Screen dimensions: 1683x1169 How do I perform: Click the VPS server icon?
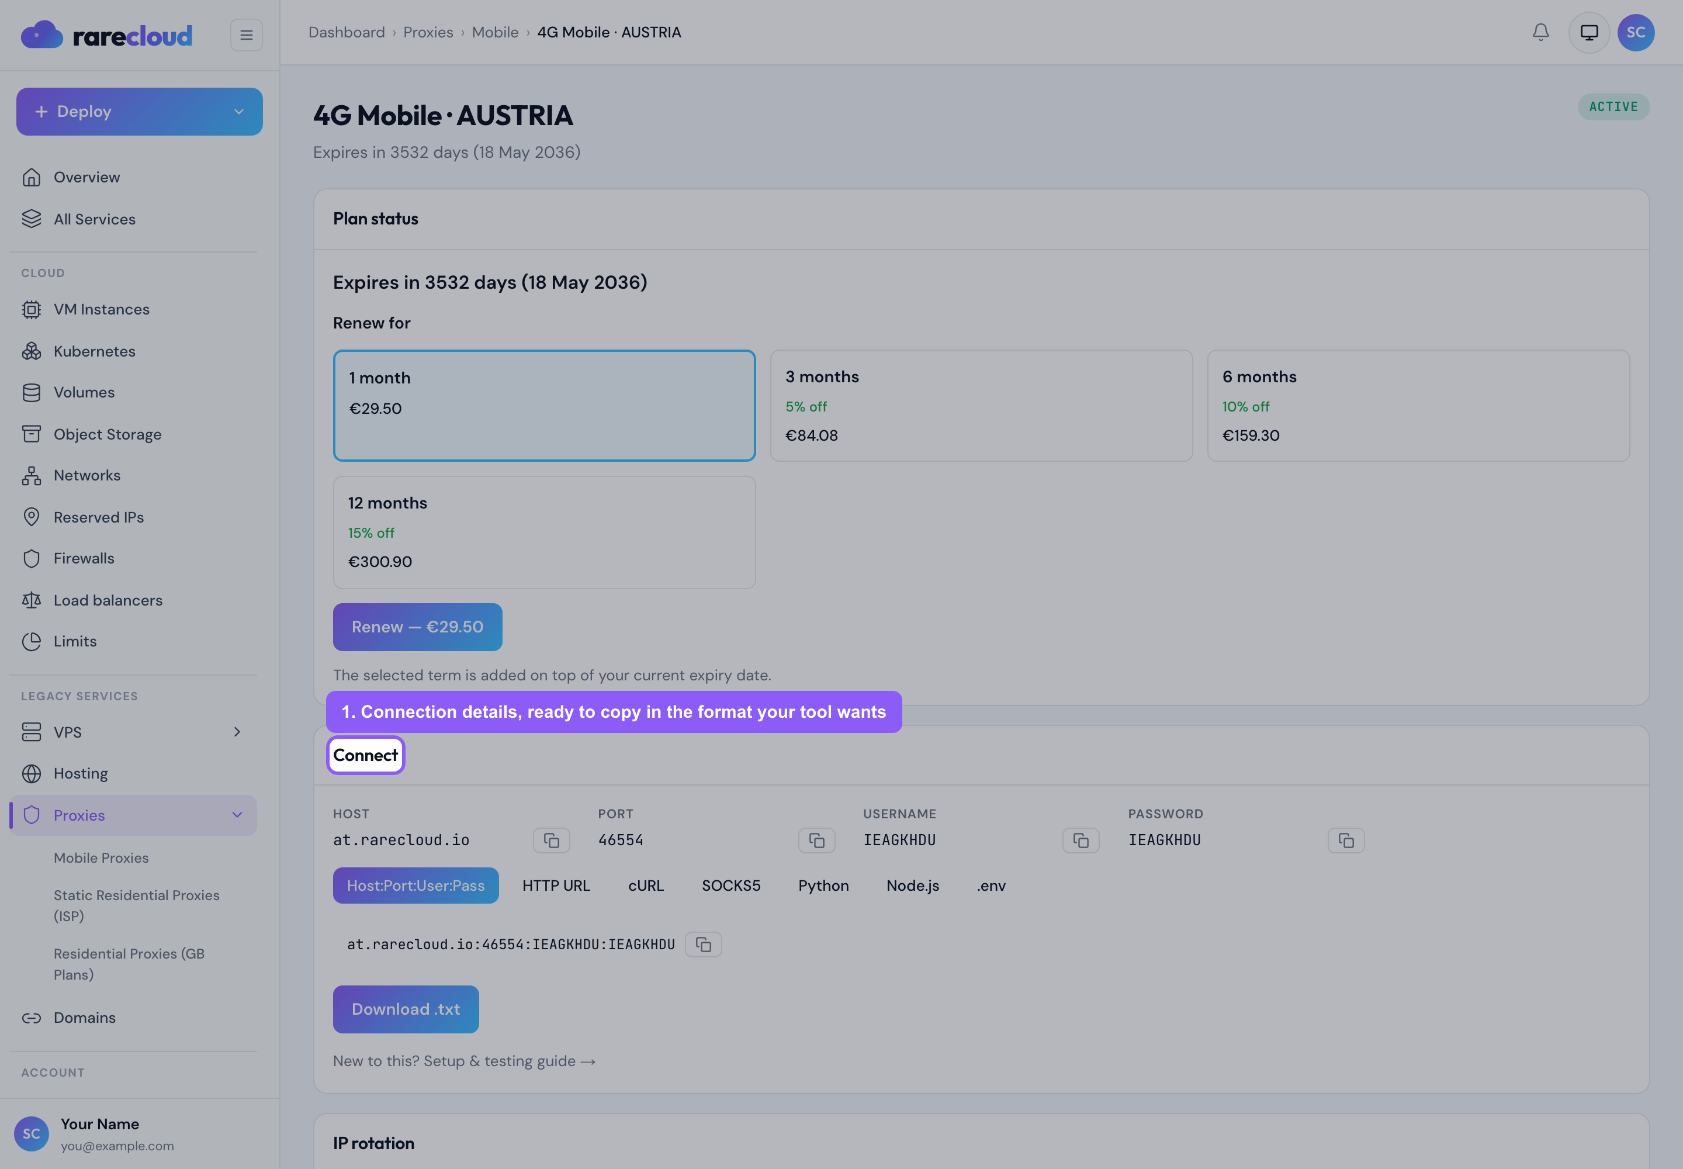tap(32, 732)
